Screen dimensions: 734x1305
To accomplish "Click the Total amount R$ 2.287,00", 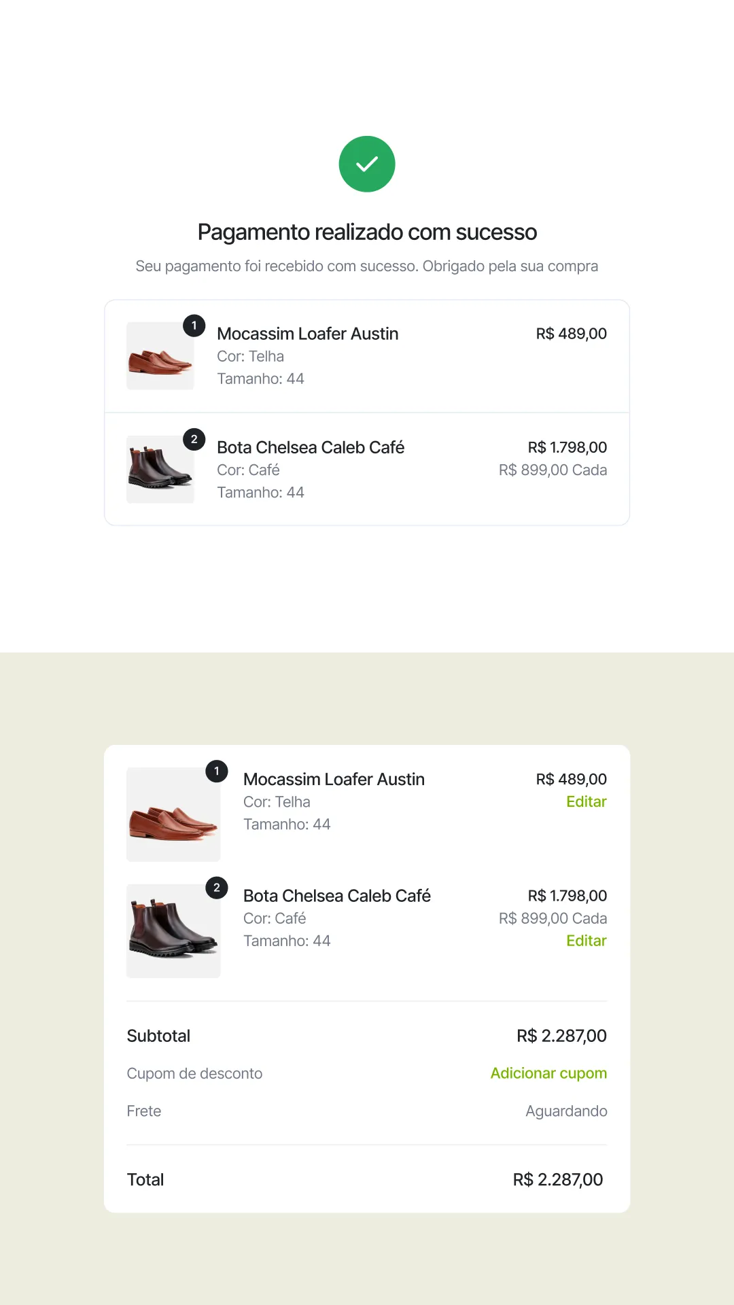I will pyautogui.click(x=557, y=1180).
